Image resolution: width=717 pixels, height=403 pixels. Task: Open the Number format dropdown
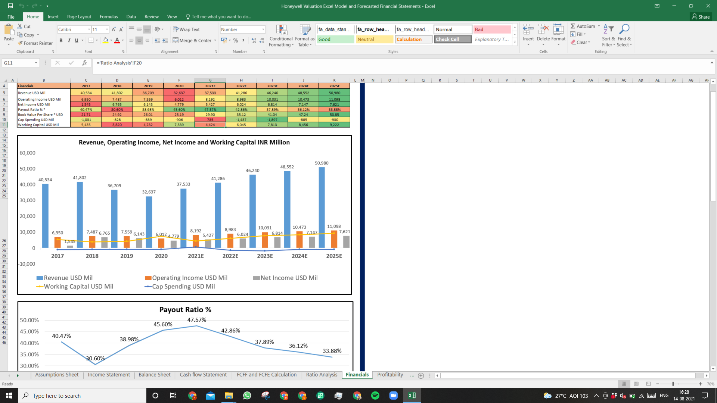[x=263, y=29]
